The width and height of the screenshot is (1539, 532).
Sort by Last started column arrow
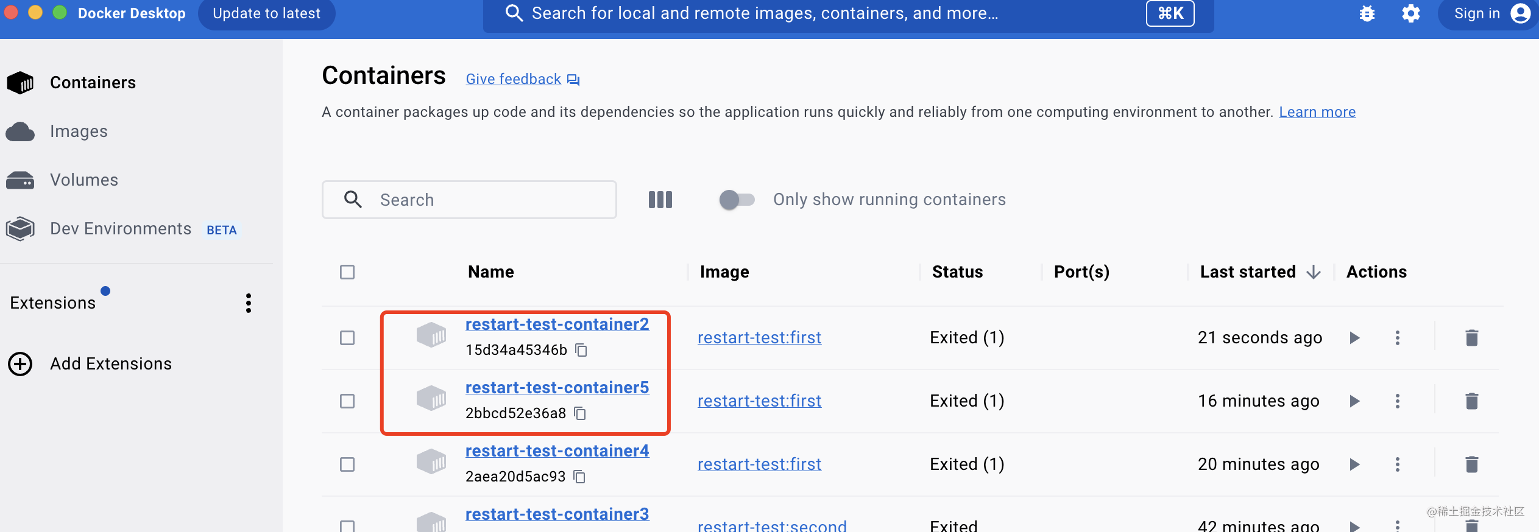click(x=1314, y=272)
